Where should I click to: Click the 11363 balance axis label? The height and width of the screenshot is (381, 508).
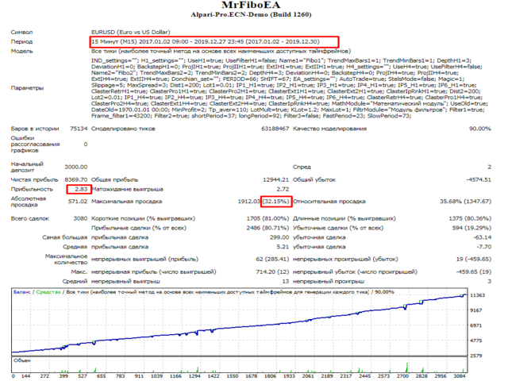point(477,295)
